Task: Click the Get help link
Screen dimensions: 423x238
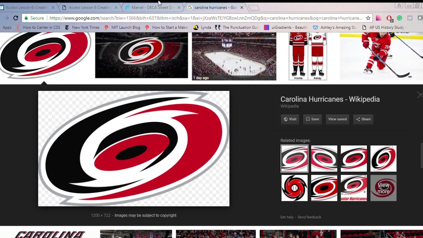Action: 287,217
